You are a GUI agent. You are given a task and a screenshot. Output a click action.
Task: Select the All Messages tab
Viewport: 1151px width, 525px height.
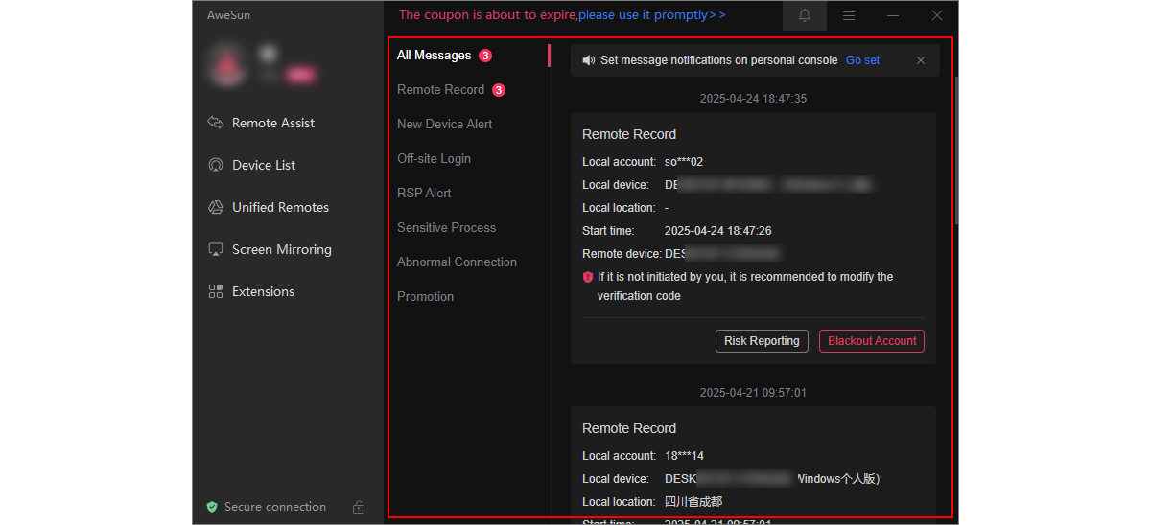pyautogui.click(x=435, y=56)
